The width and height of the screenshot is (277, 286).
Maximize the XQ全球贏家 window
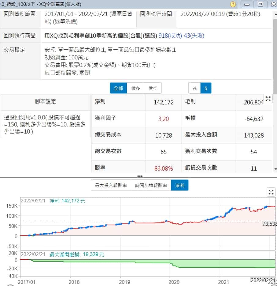[260, 4]
